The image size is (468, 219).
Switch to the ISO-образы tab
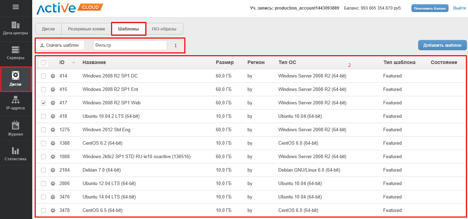164,29
